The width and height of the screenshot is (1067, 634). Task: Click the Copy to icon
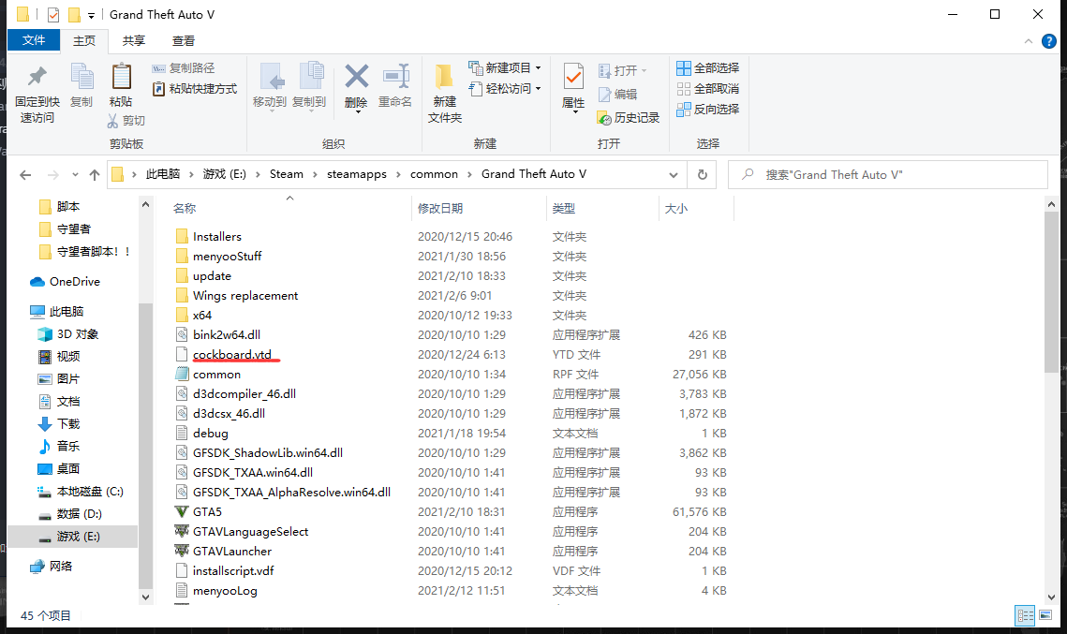(x=310, y=77)
